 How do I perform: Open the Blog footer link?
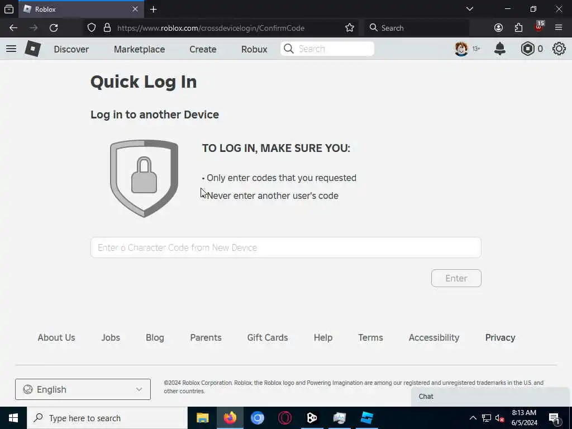pyautogui.click(x=155, y=337)
